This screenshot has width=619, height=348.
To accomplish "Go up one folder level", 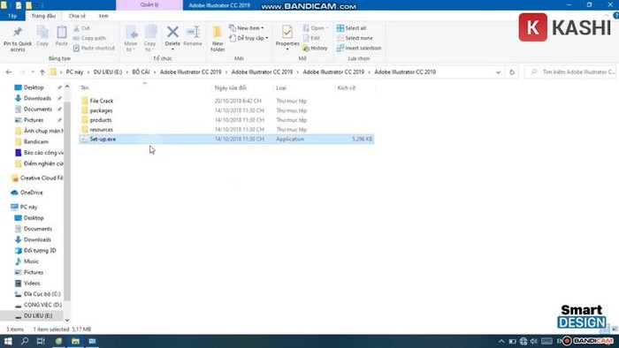I will (42, 72).
